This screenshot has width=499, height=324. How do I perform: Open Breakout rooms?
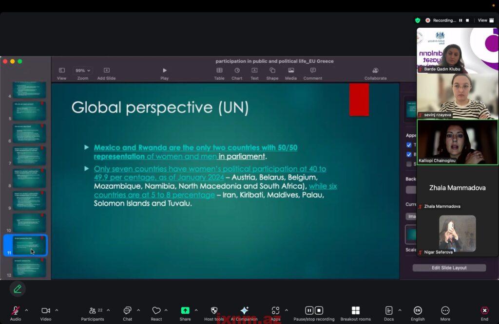[355, 311]
